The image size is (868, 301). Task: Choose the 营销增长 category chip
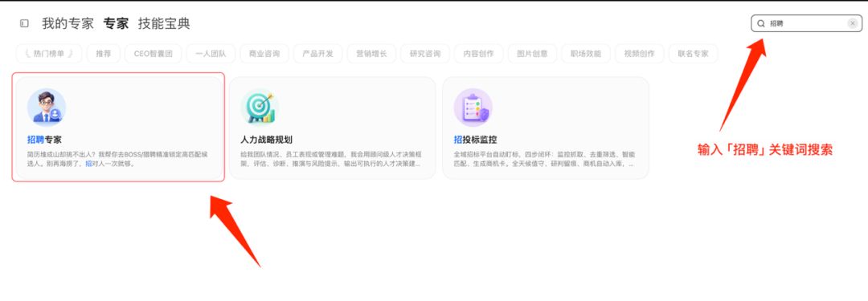(372, 54)
